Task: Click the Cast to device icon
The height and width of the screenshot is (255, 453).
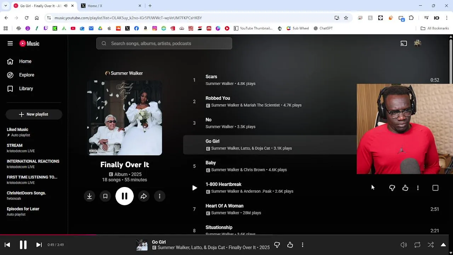Action: click(404, 44)
